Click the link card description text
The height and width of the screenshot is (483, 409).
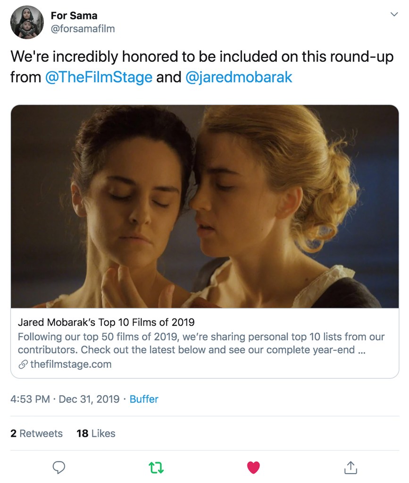[x=201, y=343]
